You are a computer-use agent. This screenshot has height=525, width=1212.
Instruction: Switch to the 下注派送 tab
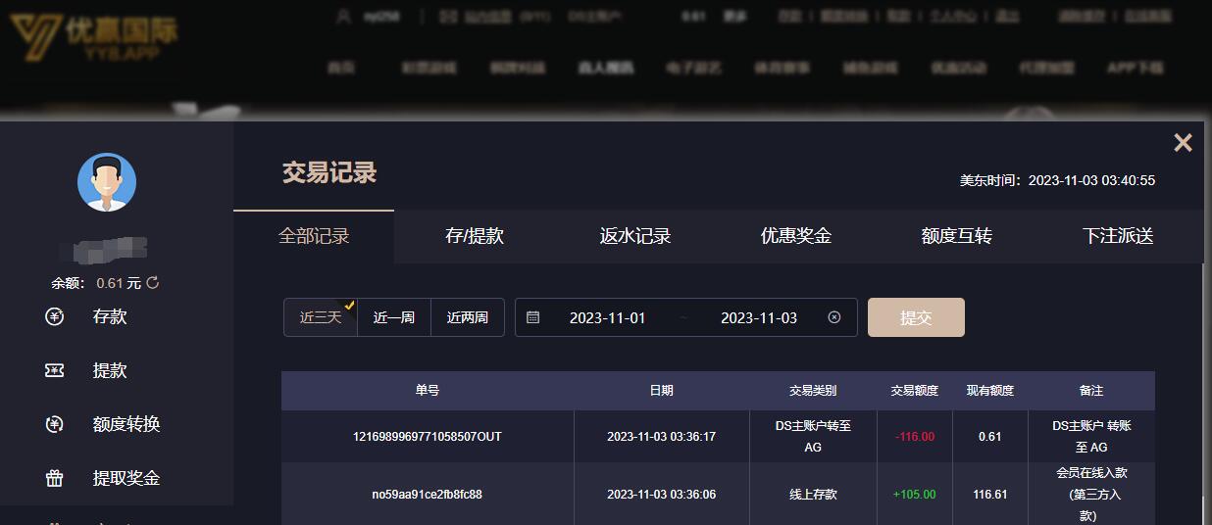[x=1118, y=236]
